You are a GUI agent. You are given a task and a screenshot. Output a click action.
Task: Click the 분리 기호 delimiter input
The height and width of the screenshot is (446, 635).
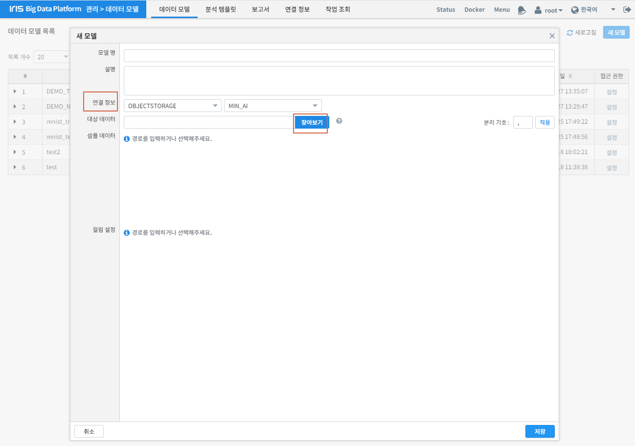(522, 122)
